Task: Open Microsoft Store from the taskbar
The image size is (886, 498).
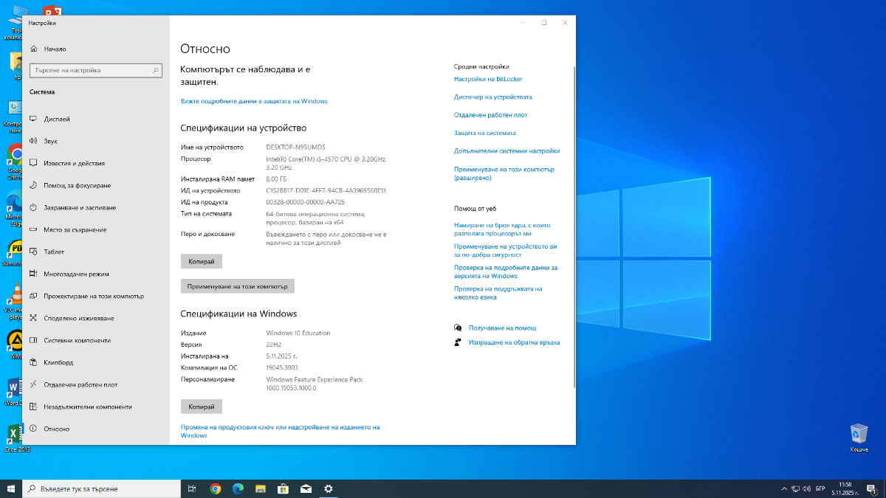Action: point(283,488)
